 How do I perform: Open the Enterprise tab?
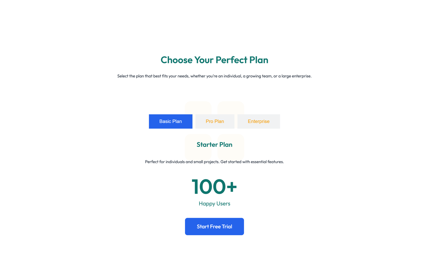pyautogui.click(x=258, y=121)
